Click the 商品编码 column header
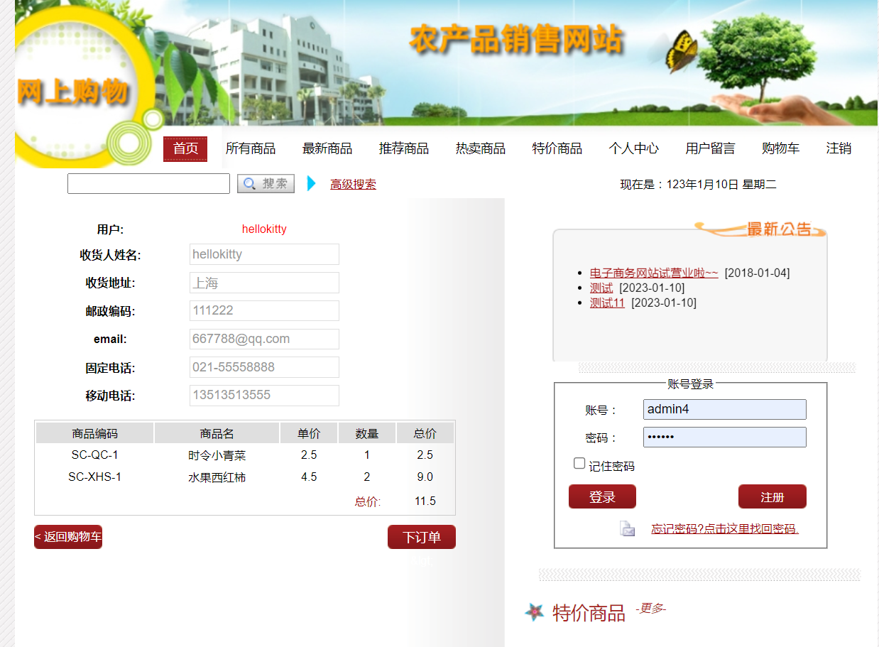 point(94,433)
